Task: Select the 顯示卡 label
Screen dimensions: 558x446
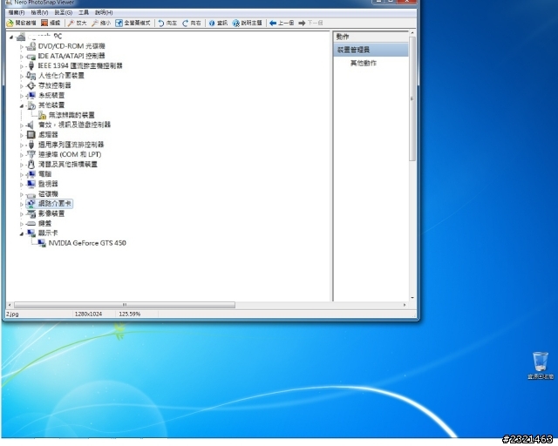Action: (x=48, y=233)
